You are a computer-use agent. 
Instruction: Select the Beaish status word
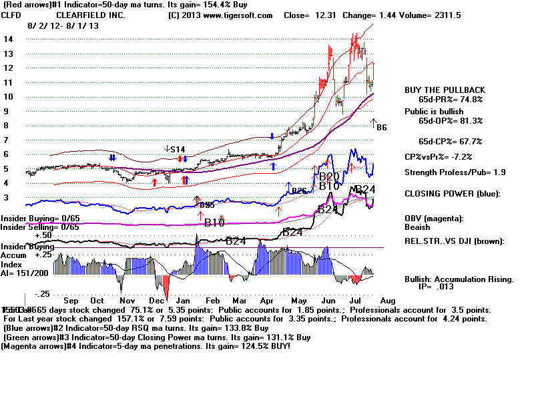click(x=417, y=227)
